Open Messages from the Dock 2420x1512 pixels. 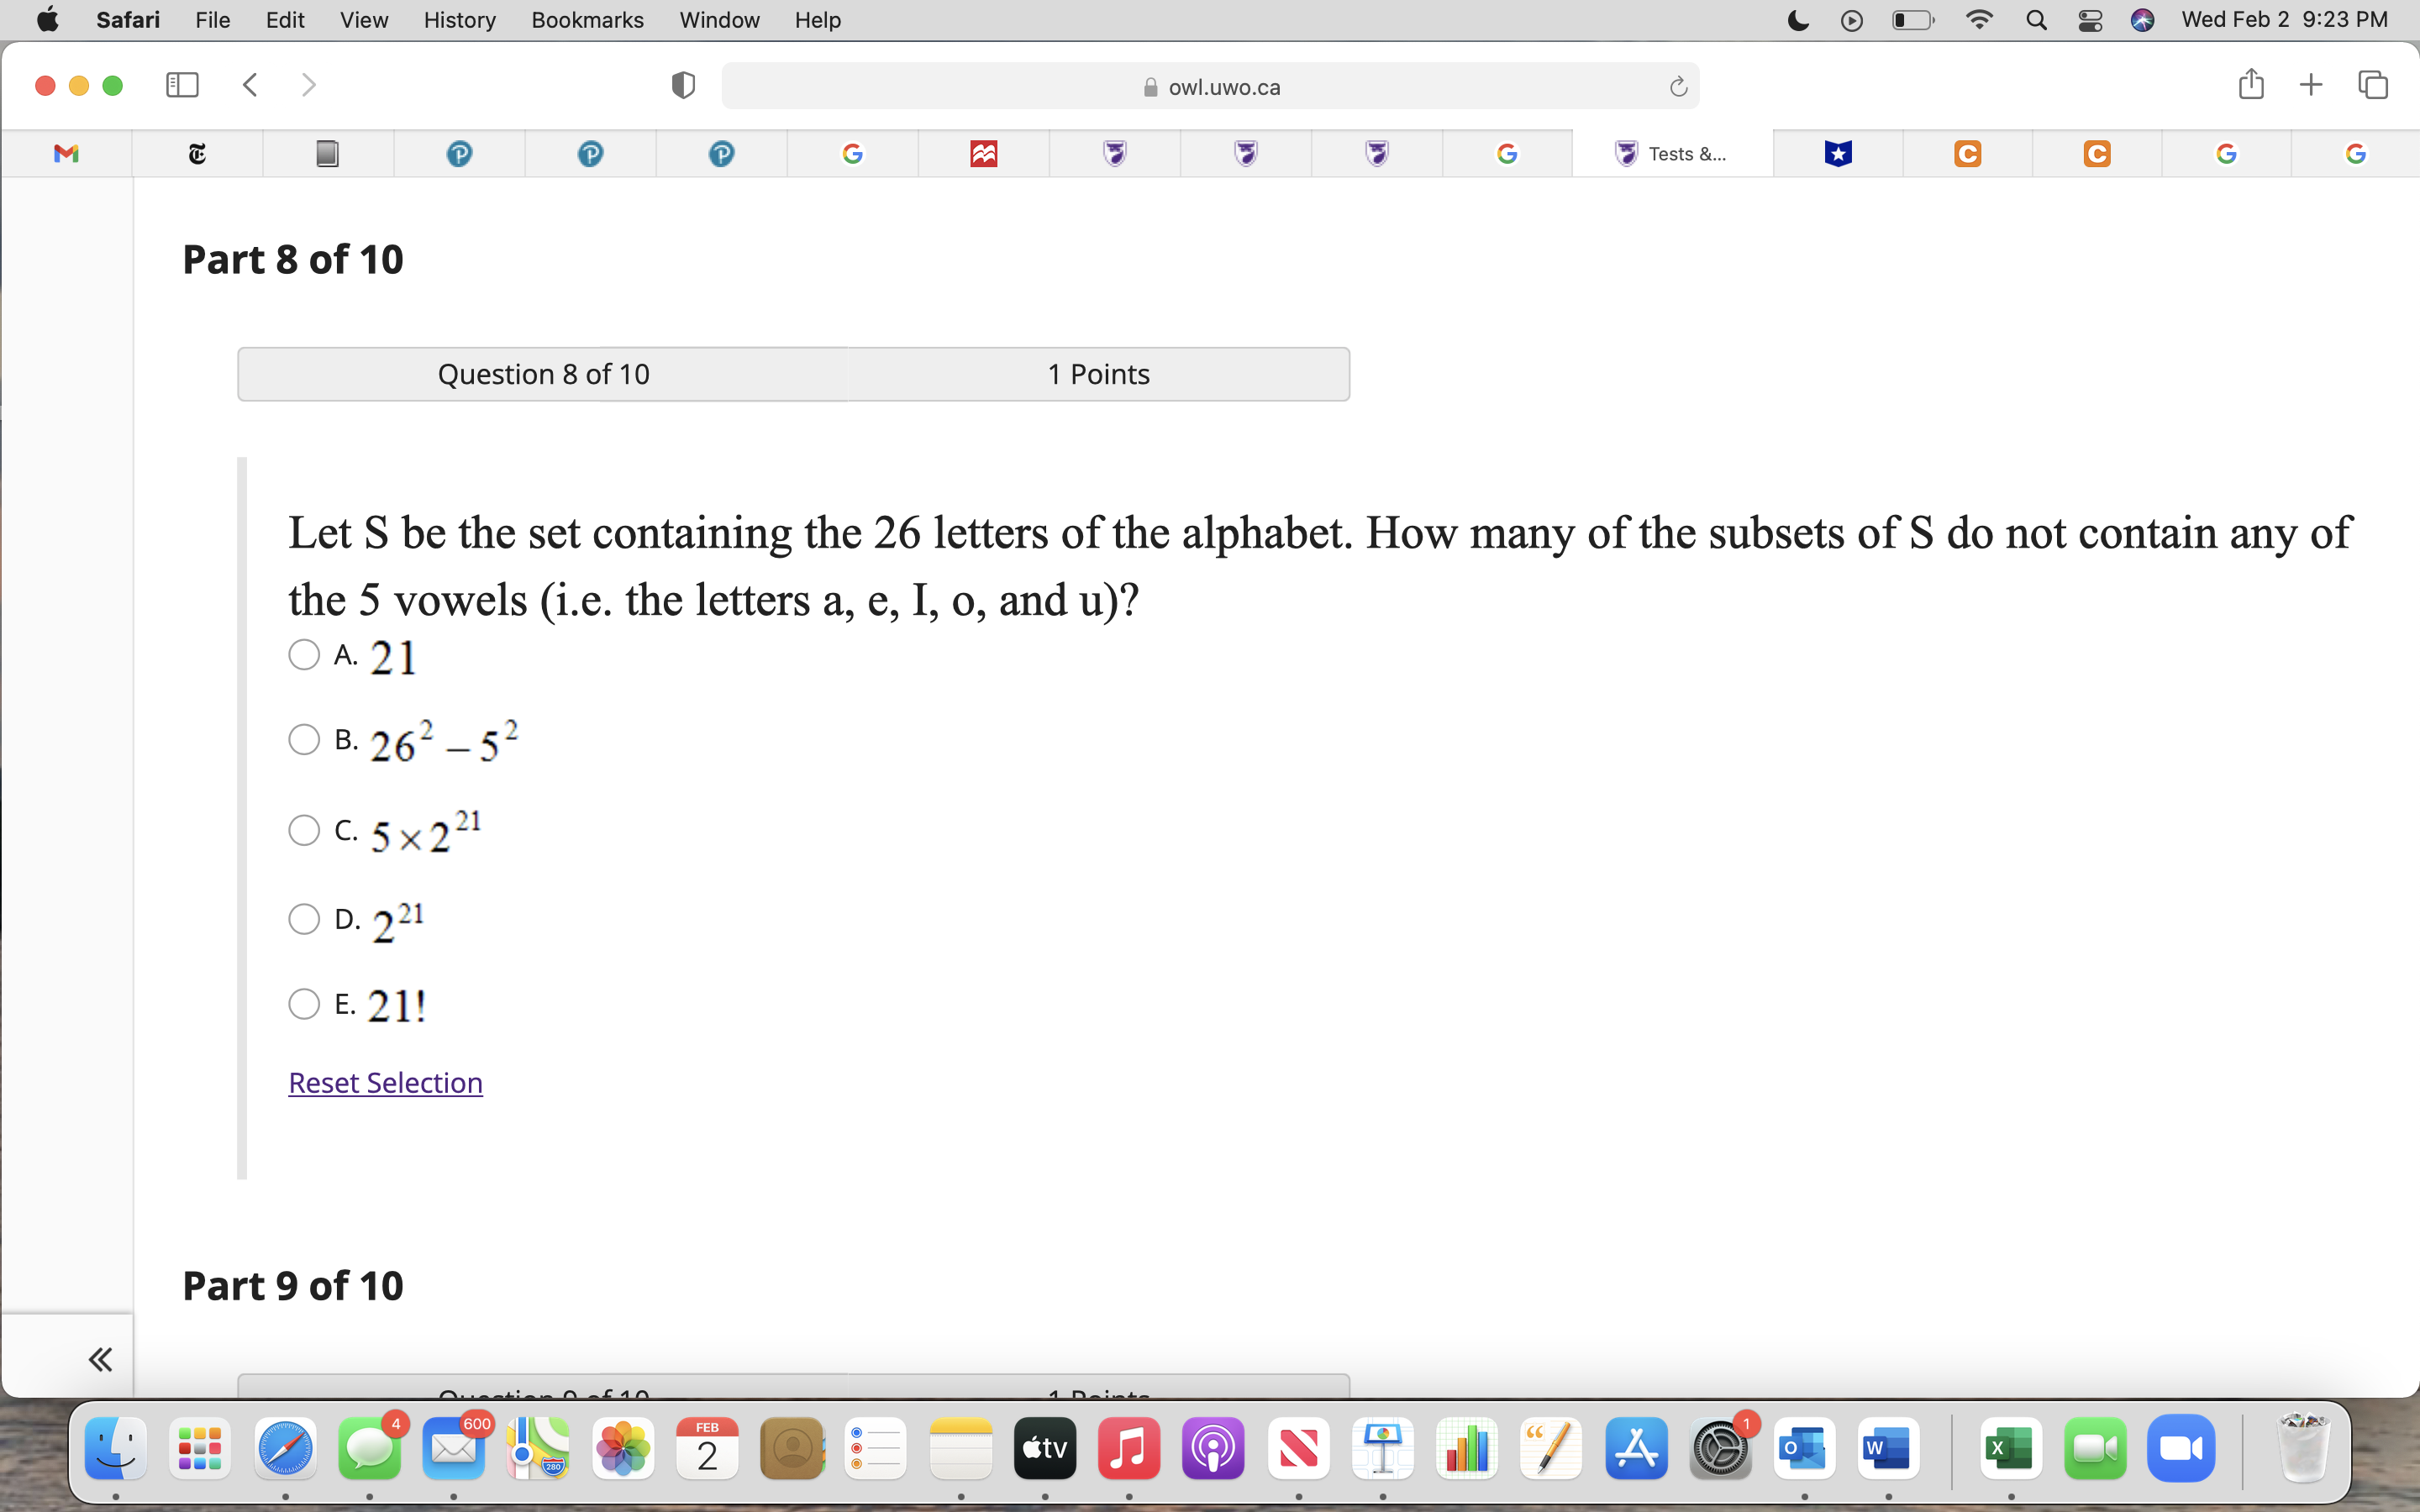pos(368,1448)
